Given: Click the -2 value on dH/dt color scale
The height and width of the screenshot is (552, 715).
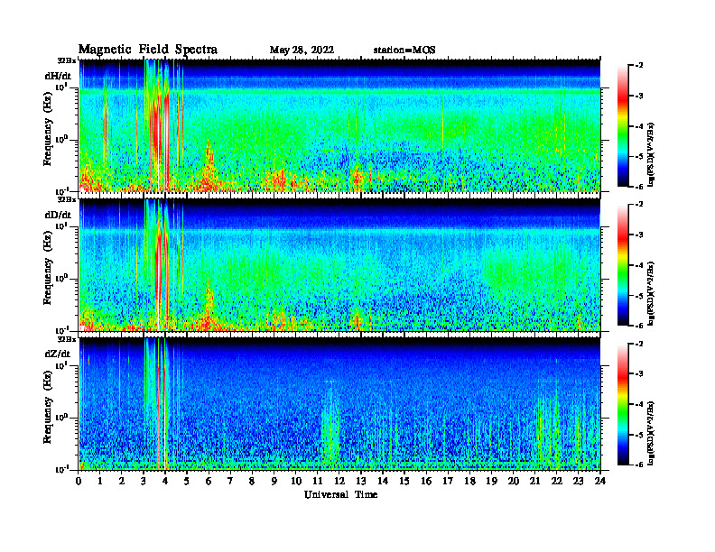Looking at the screenshot, I should 639,66.
